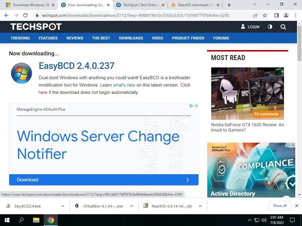Open Windows taskbar search
This screenshot has height=226, width=302.
coord(21,220)
